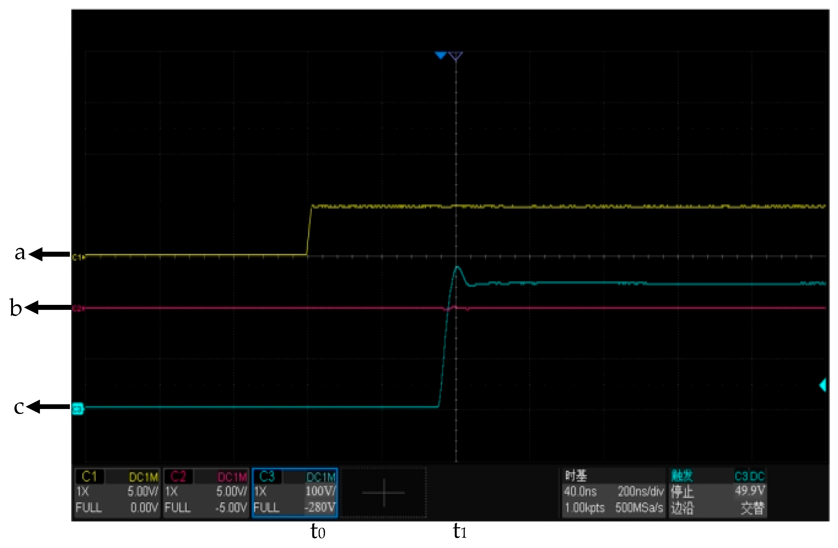838x548 pixels.
Task: Open the 200ns/div timebase scale setting
Action: click(x=641, y=491)
